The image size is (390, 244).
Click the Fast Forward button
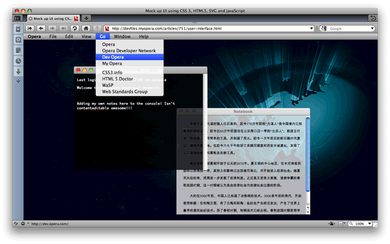(63, 28)
